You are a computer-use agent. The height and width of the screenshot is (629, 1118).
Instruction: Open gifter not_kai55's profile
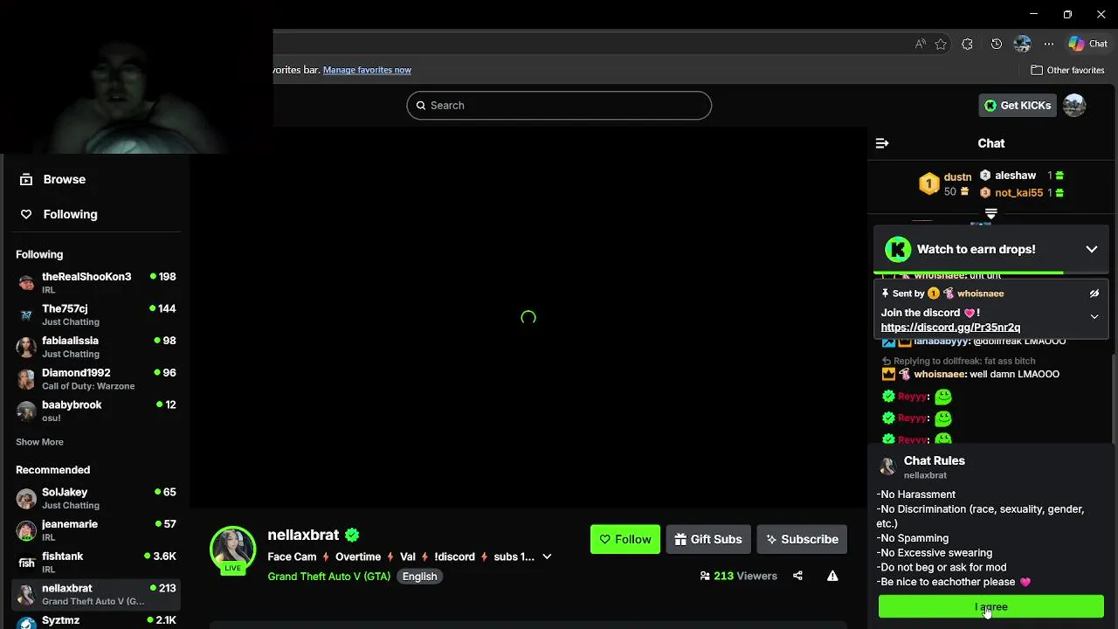(x=1018, y=192)
